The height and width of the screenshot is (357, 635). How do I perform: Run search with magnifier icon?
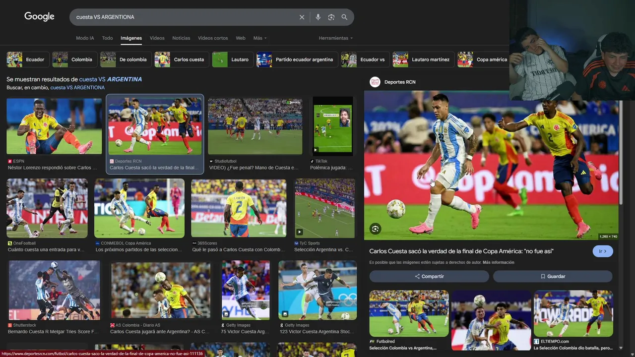344,17
